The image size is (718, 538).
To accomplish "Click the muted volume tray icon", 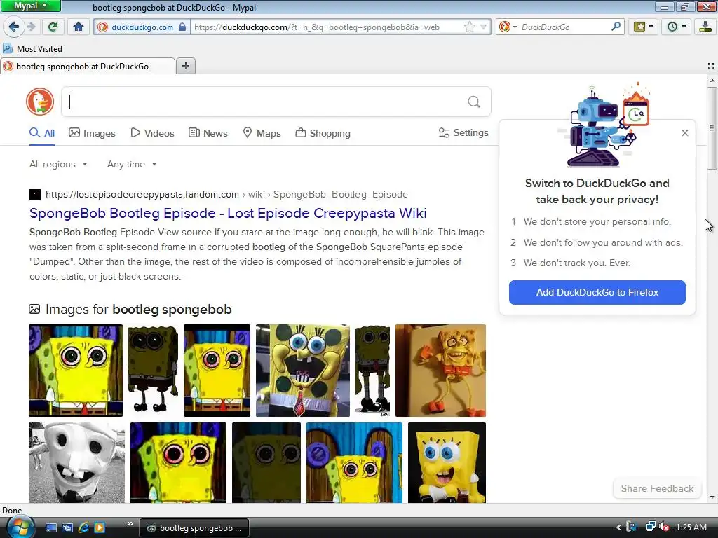I will (x=665, y=527).
